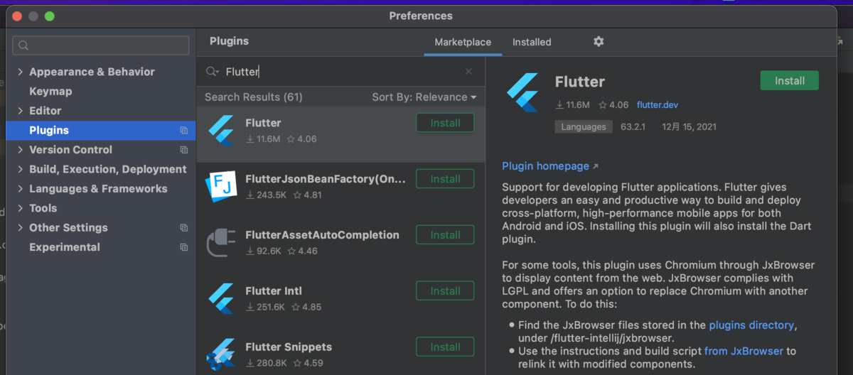Click the Flutter Snippets plugin icon
Image resolution: width=853 pixels, height=375 pixels.
[221, 354]
